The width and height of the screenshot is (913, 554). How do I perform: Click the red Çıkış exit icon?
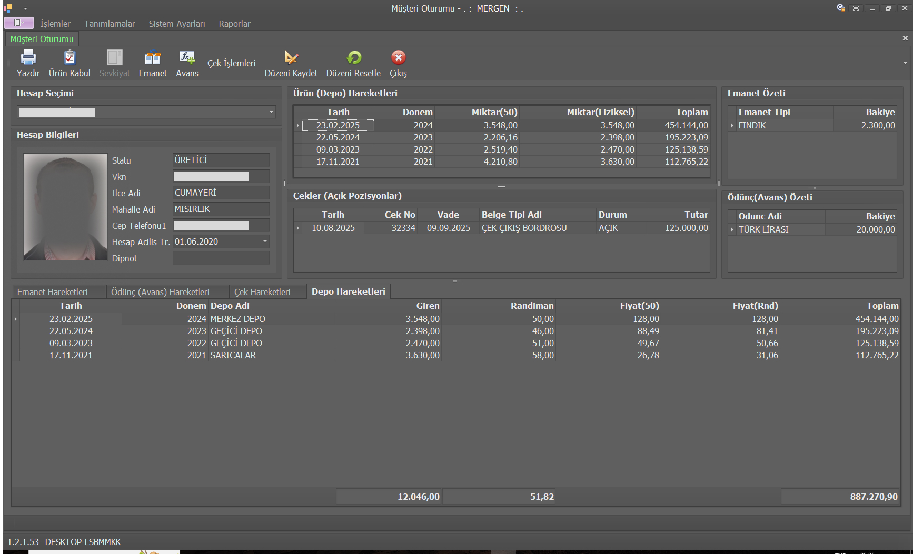398,57
